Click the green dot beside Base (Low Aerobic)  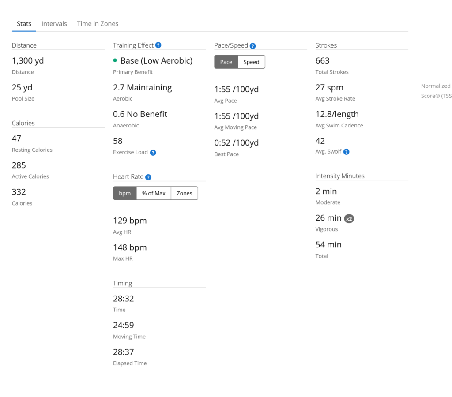[x=116, y=60]
